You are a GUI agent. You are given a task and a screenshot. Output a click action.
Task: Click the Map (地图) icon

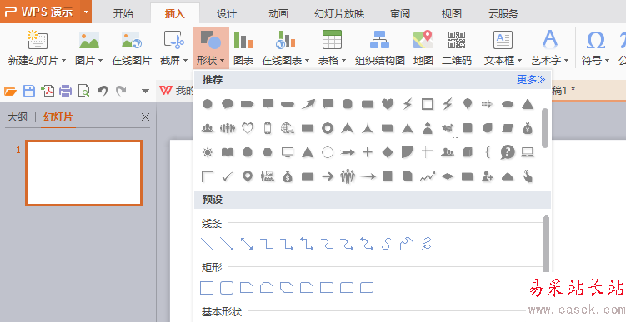tap(423, 40)
